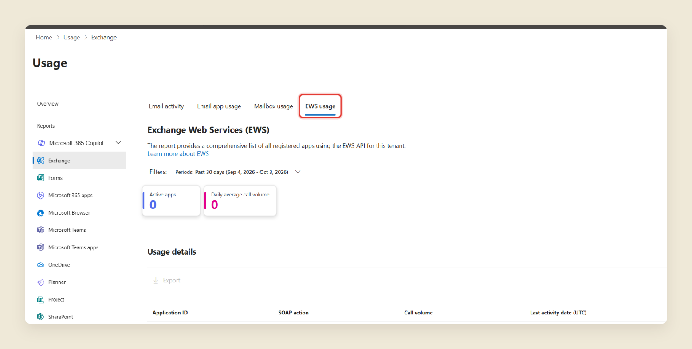Click the Export download arrow icon
Image resolution: width=692 pixels, height=349 pixels.
point(156,281)
